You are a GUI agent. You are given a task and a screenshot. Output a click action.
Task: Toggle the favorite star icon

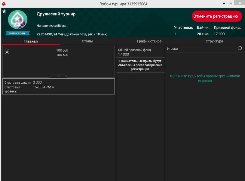(x=4, y=11)
